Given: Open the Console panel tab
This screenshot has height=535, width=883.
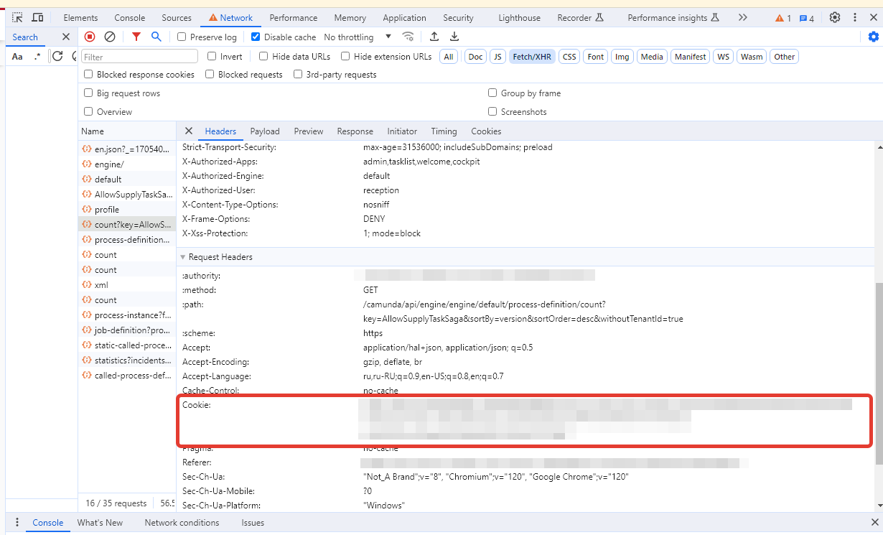Looking at the screenshot, I should pyautogui.click(x=129, y=18).
